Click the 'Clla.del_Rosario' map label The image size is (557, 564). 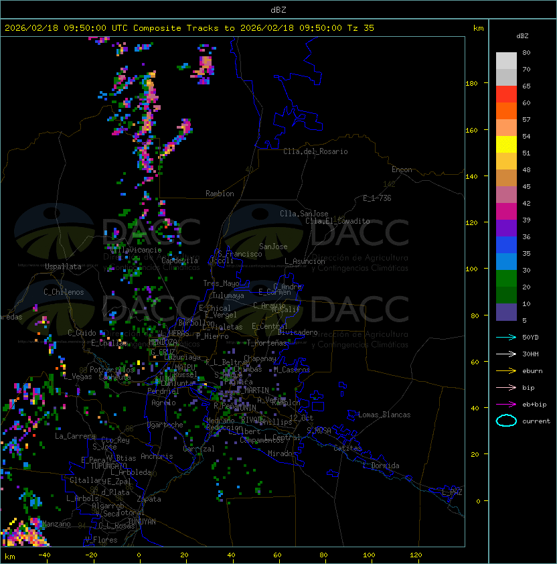[x=315, y=151]
